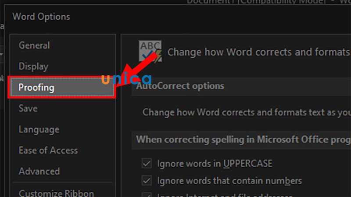Toggle Ignore Internet and file addresses checkbox

point(147,195)
